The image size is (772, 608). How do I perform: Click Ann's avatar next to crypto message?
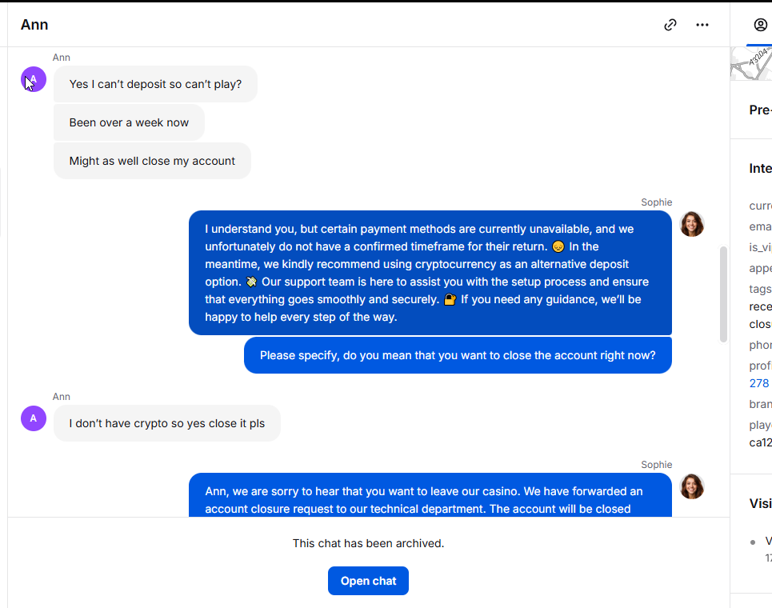point(34,418)
